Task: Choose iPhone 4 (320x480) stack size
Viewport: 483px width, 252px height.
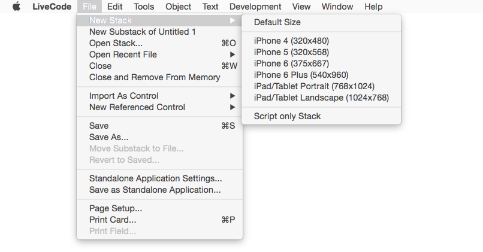Action: click(x=291, y=41)
